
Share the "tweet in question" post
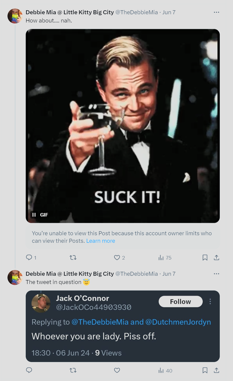[216, 370]
